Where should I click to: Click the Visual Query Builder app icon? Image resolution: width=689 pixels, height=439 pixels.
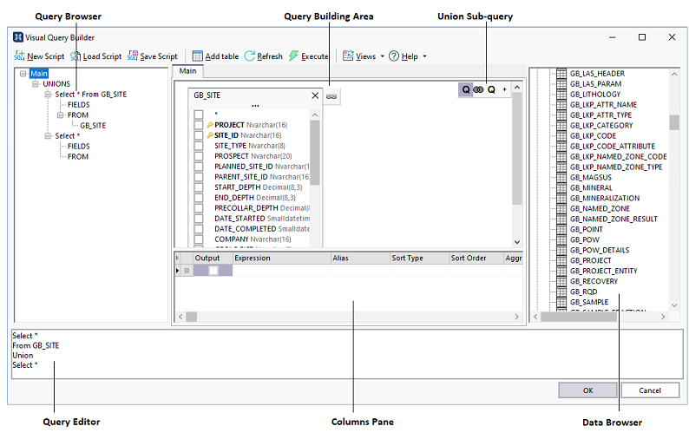(18, 37)
